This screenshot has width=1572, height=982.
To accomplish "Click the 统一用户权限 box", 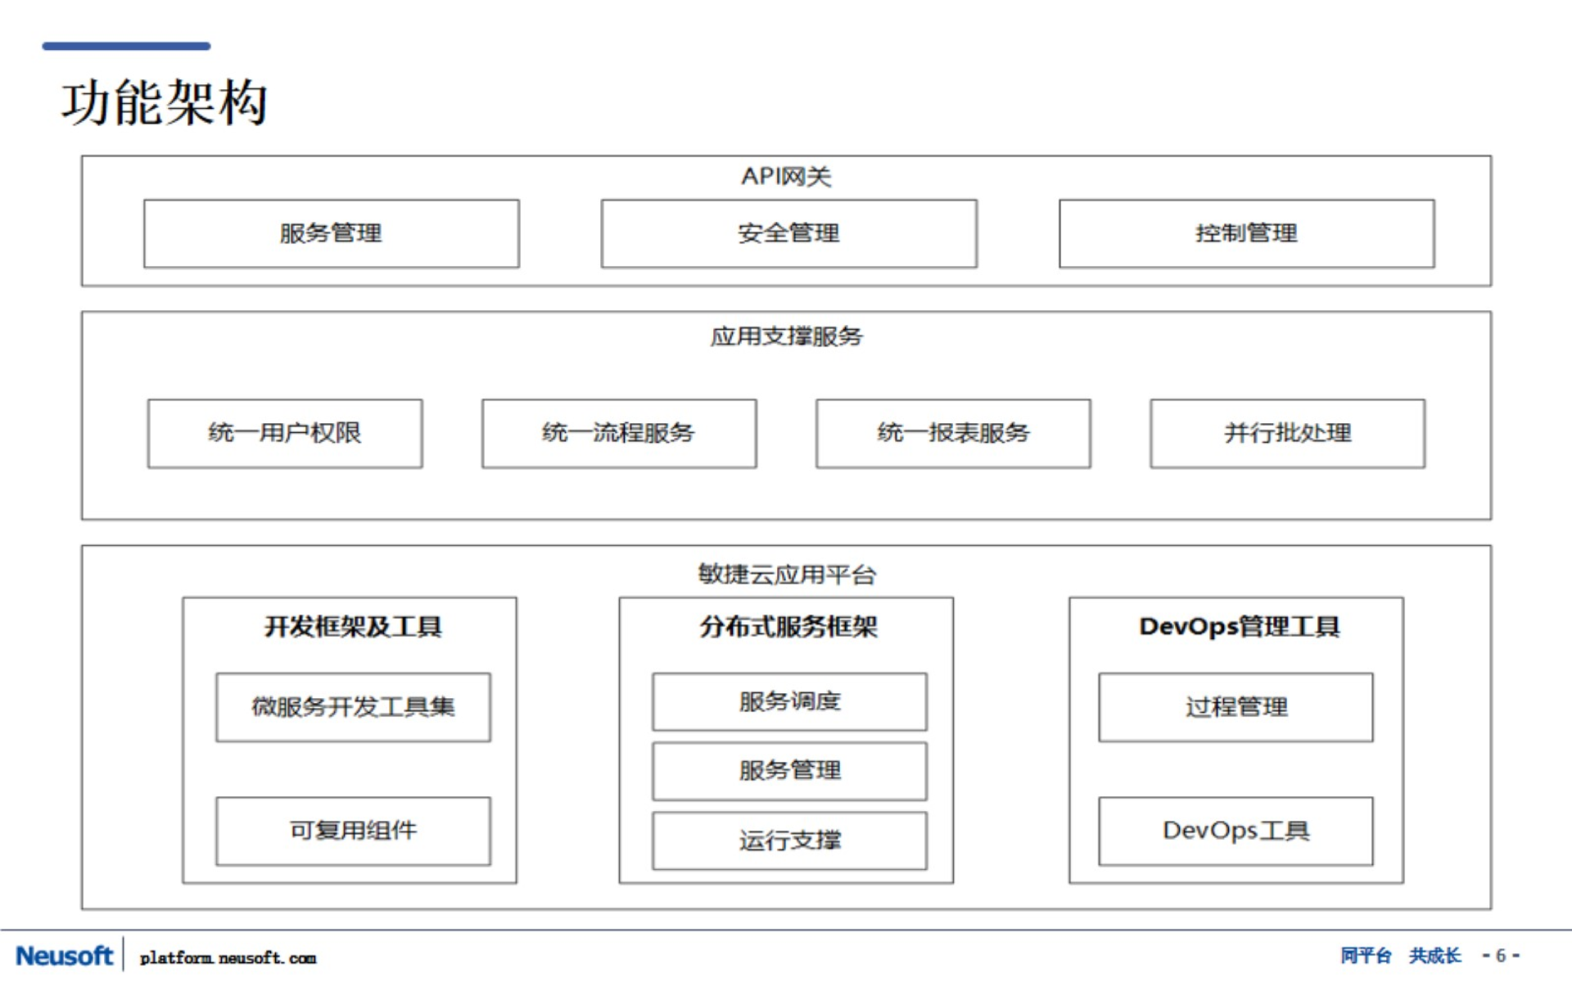I will tap(284, 435).
